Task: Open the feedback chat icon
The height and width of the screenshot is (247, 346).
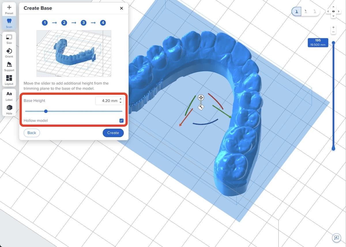Action: point(336,238)
